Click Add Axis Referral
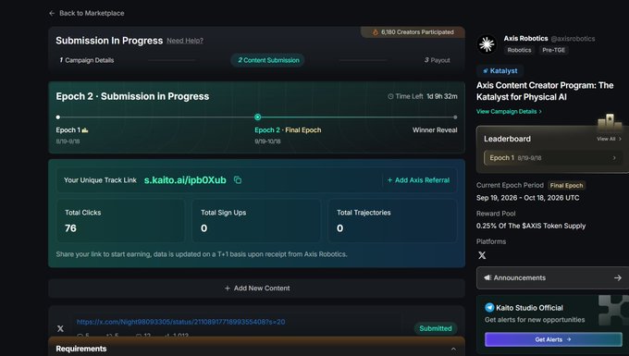The image size is (629, 356). 418,180
